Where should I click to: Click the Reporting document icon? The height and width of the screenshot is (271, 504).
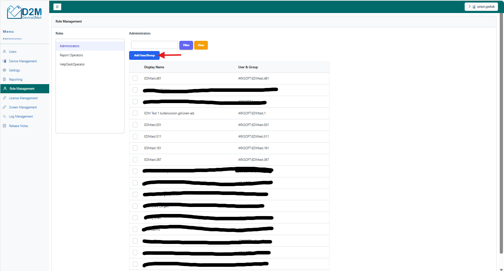5,80
